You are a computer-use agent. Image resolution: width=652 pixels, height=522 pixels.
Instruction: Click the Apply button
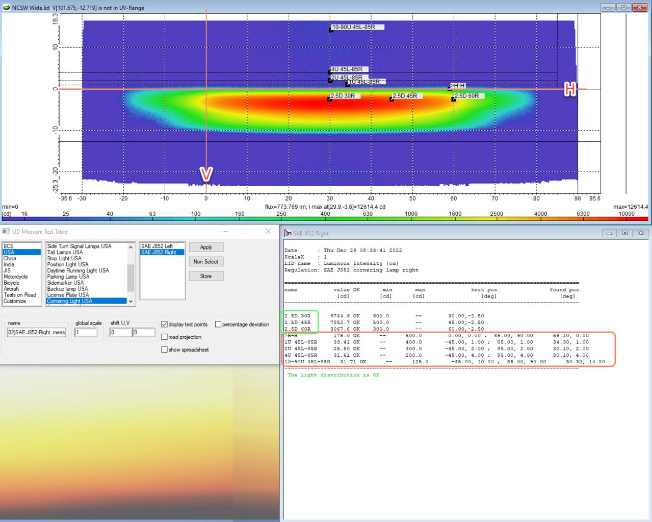(206, 247)
